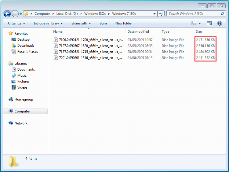Open Downloads in the navigation pane
229x172 pixels.
(26, 46)
